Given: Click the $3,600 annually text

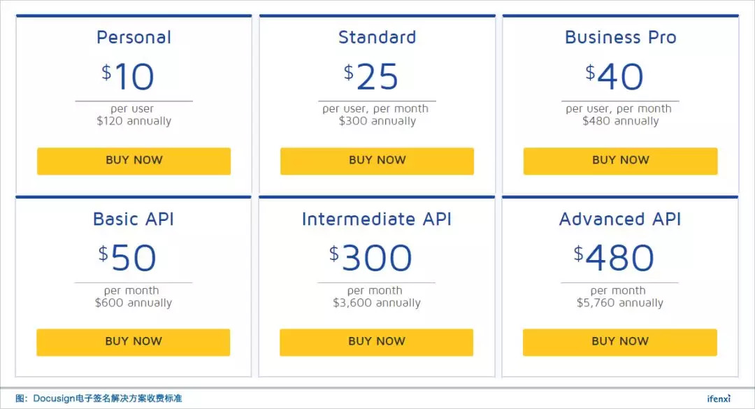Looking at the screenshot, I should tap(376, 303).
